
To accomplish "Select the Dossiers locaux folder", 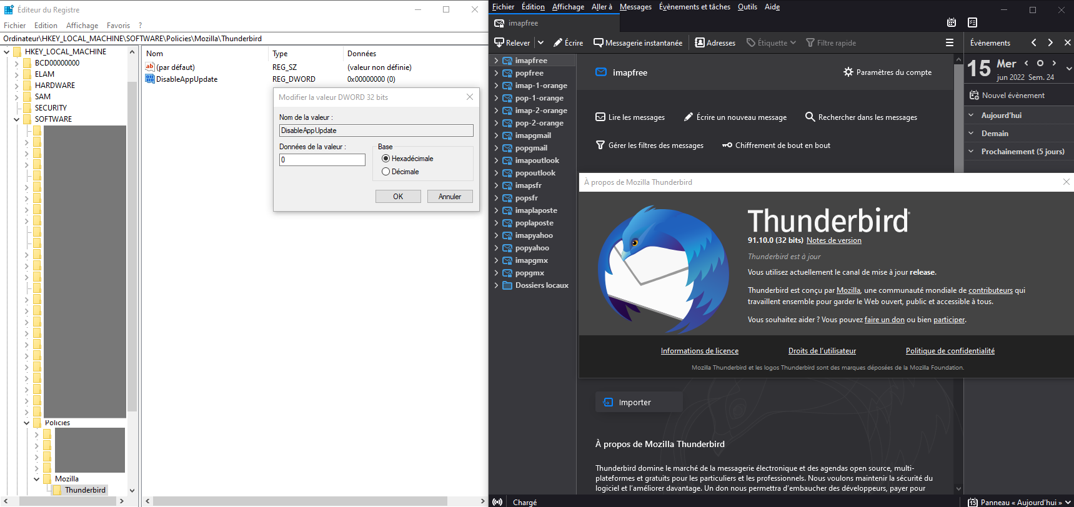I will coord(542,285).
